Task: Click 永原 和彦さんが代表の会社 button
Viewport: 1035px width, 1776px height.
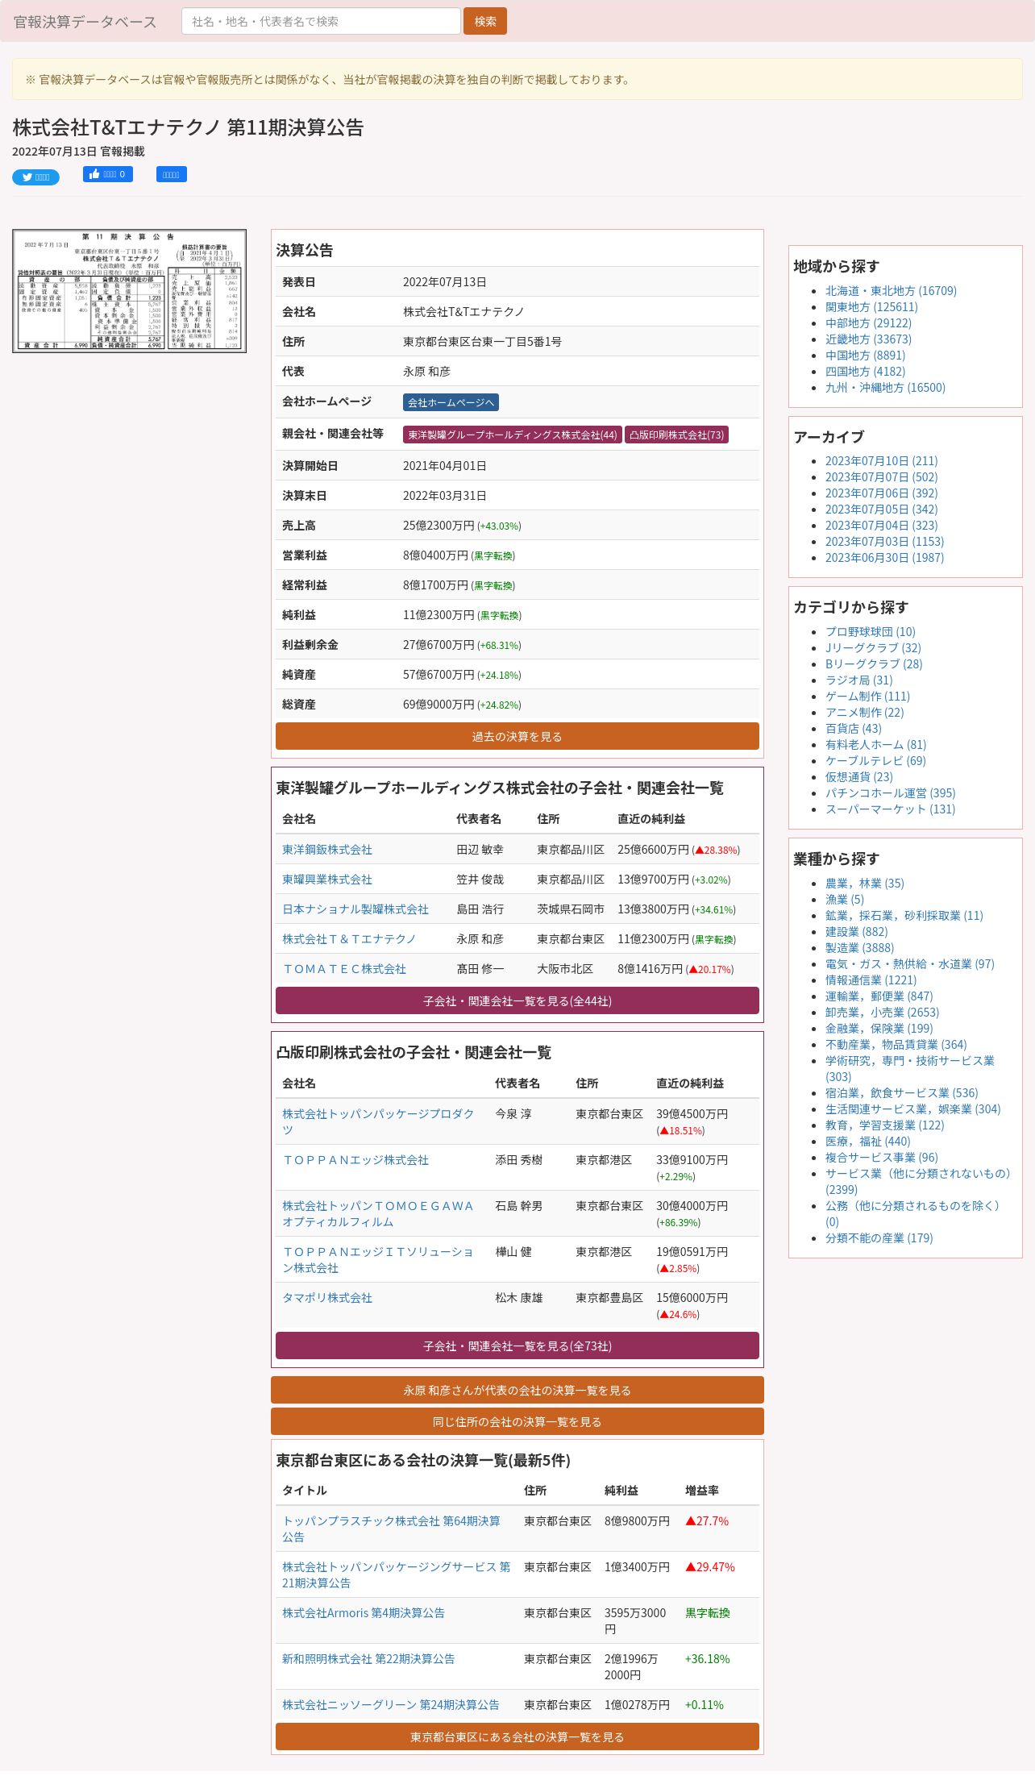Action: click(x=517, y=1390)
